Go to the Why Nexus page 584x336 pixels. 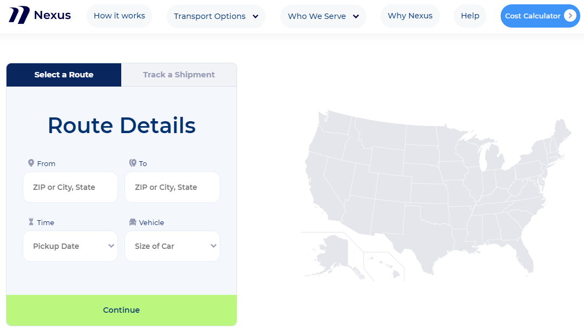click(x=410, y=16)
